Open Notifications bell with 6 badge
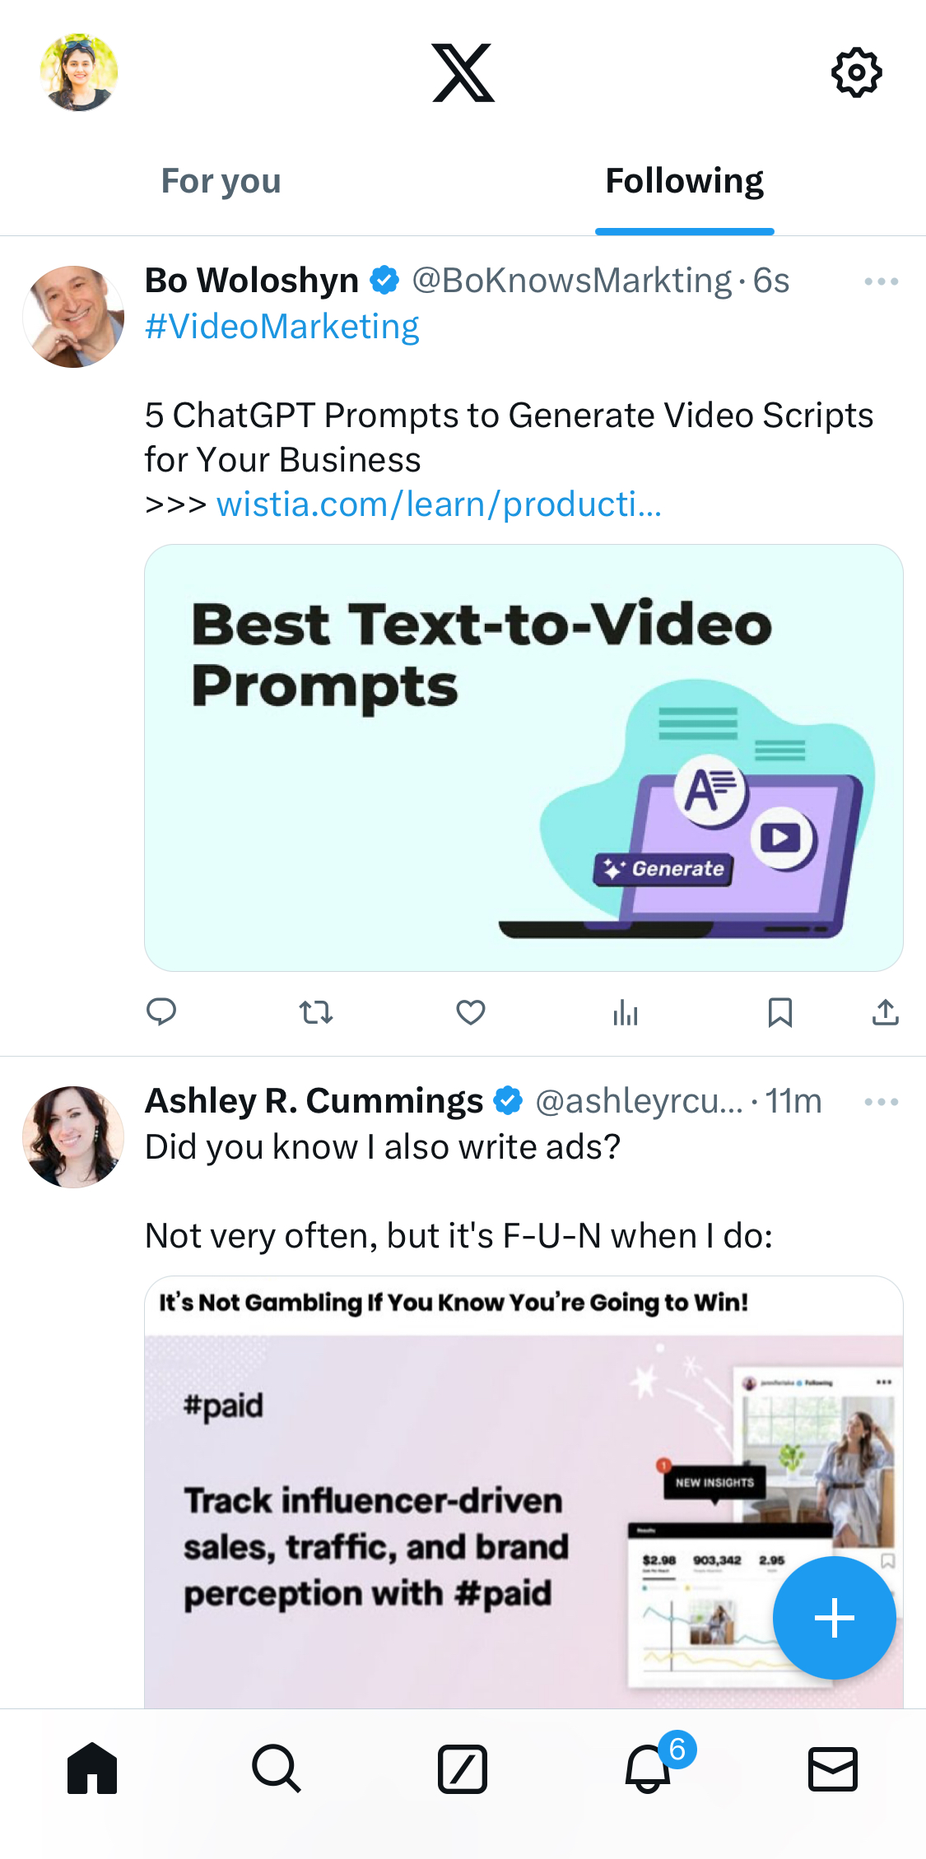This screenshot has height=1859, width=926. coord(649,1768)
